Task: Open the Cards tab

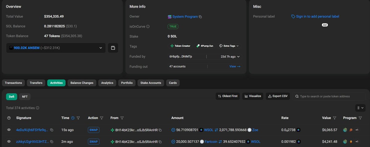Action: pyautogui.click(x=173, y=83)
